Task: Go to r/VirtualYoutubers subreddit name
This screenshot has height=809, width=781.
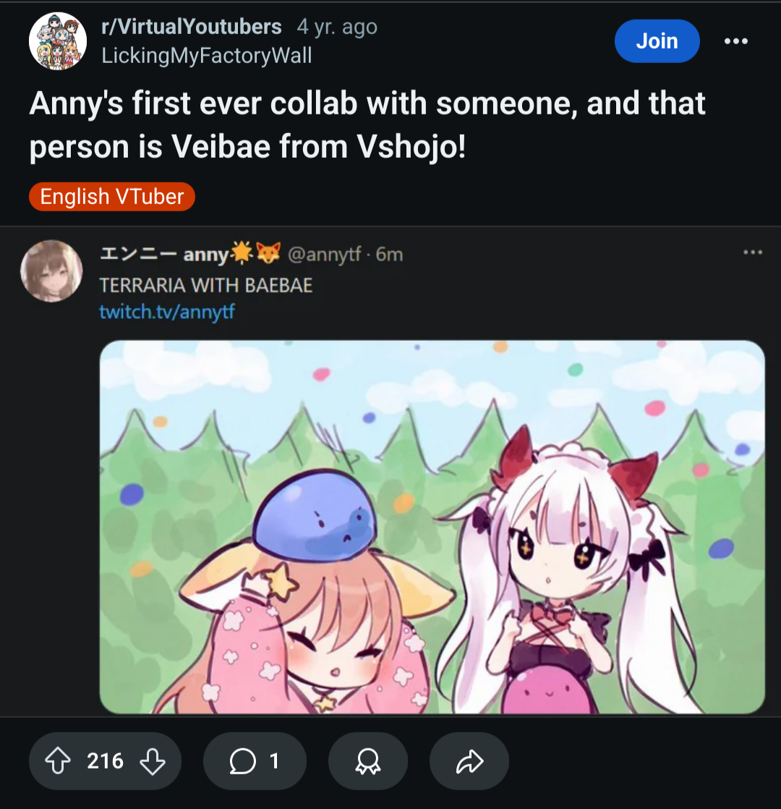Action: (x=192, y=27)
